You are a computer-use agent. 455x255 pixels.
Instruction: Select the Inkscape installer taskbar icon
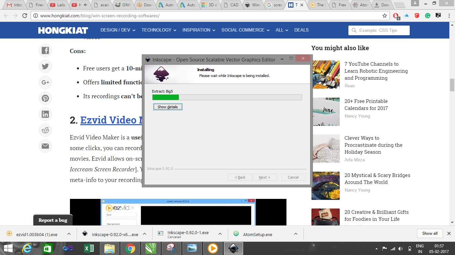point(233,248)
